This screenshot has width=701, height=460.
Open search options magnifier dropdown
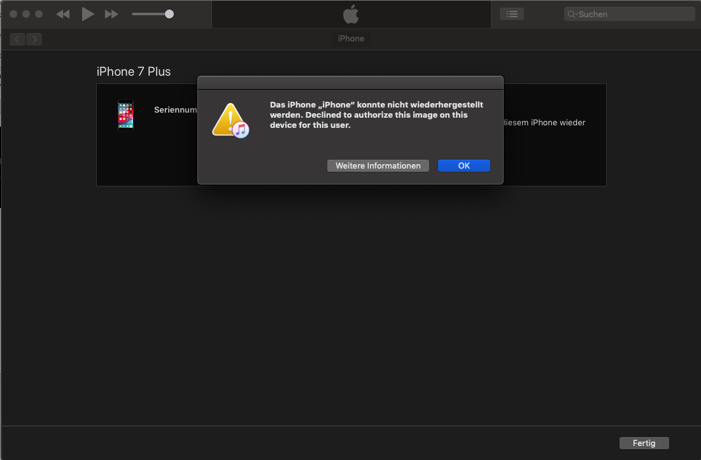pyautogui.click(x=572, y=14)
